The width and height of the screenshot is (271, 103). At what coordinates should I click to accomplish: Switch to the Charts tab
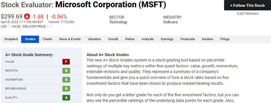pyautogui.click(x=47, y=39)
